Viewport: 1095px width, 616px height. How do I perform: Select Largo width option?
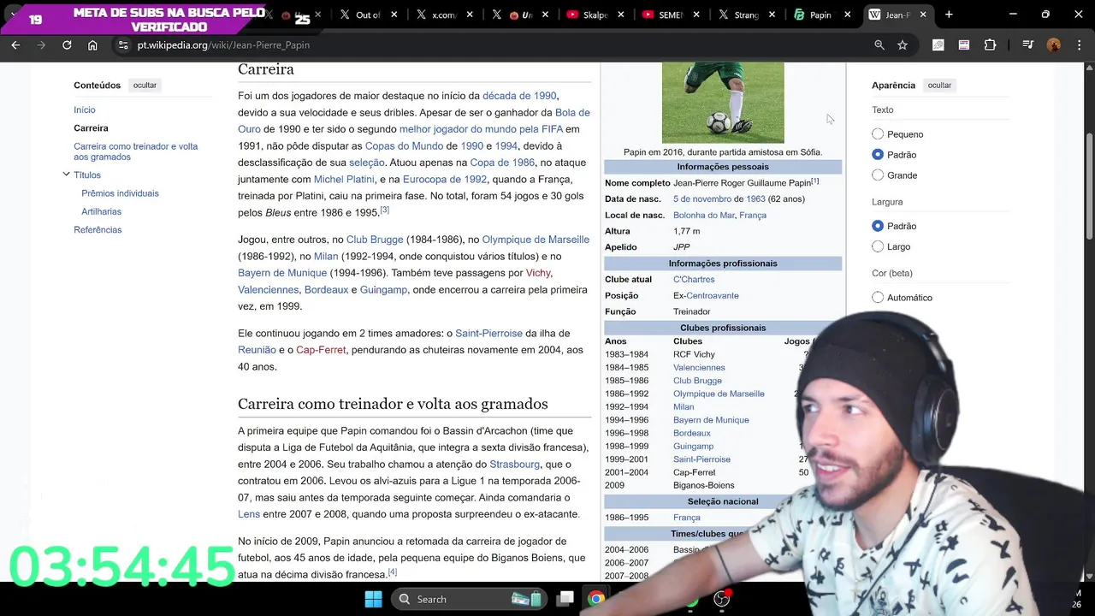pyautogui.click(x=878, y=246)
